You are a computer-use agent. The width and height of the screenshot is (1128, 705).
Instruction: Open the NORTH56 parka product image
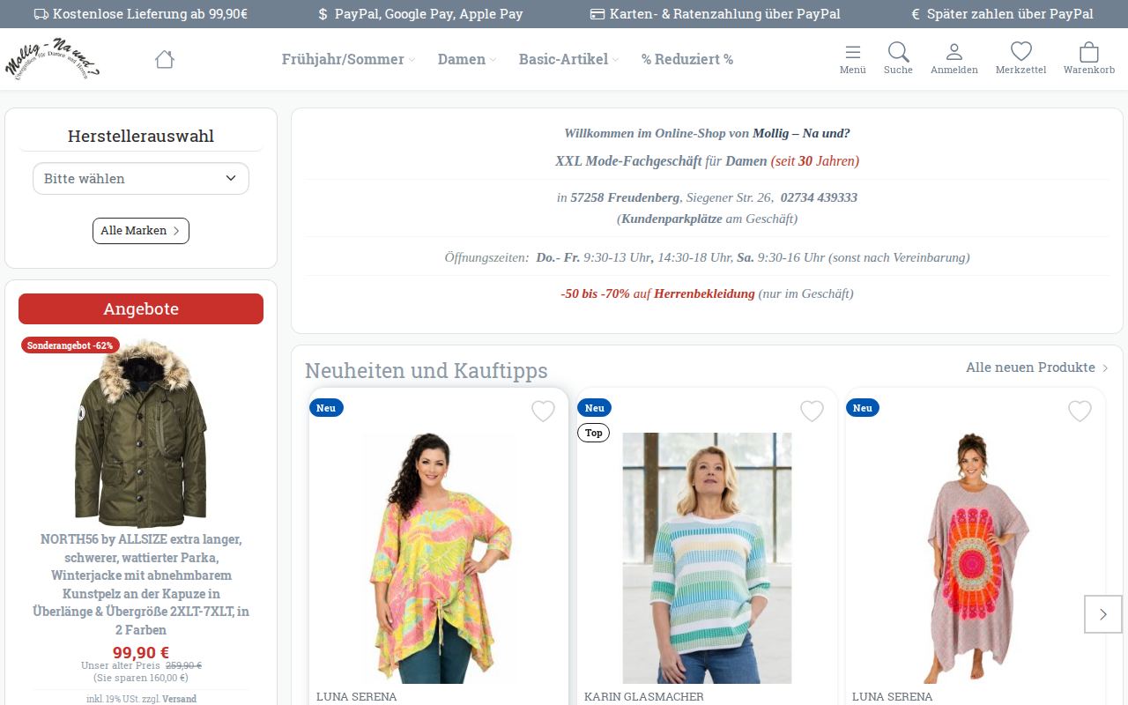[x=141, y=434]
